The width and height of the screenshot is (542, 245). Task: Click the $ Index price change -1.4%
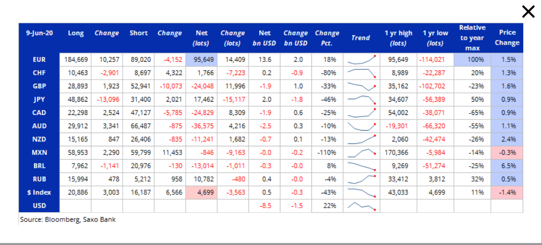pos(507,192)
